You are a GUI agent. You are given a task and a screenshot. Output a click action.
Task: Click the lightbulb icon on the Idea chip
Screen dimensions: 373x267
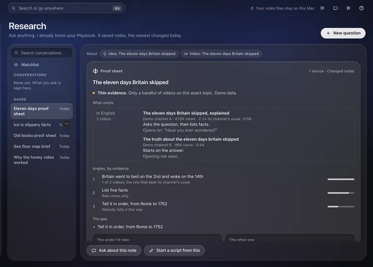click(x=105, y=54)
